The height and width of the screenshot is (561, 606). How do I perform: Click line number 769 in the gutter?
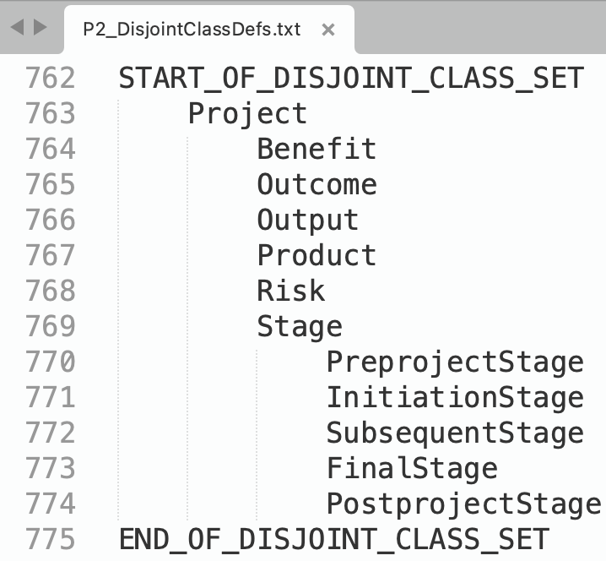point(51,326)
